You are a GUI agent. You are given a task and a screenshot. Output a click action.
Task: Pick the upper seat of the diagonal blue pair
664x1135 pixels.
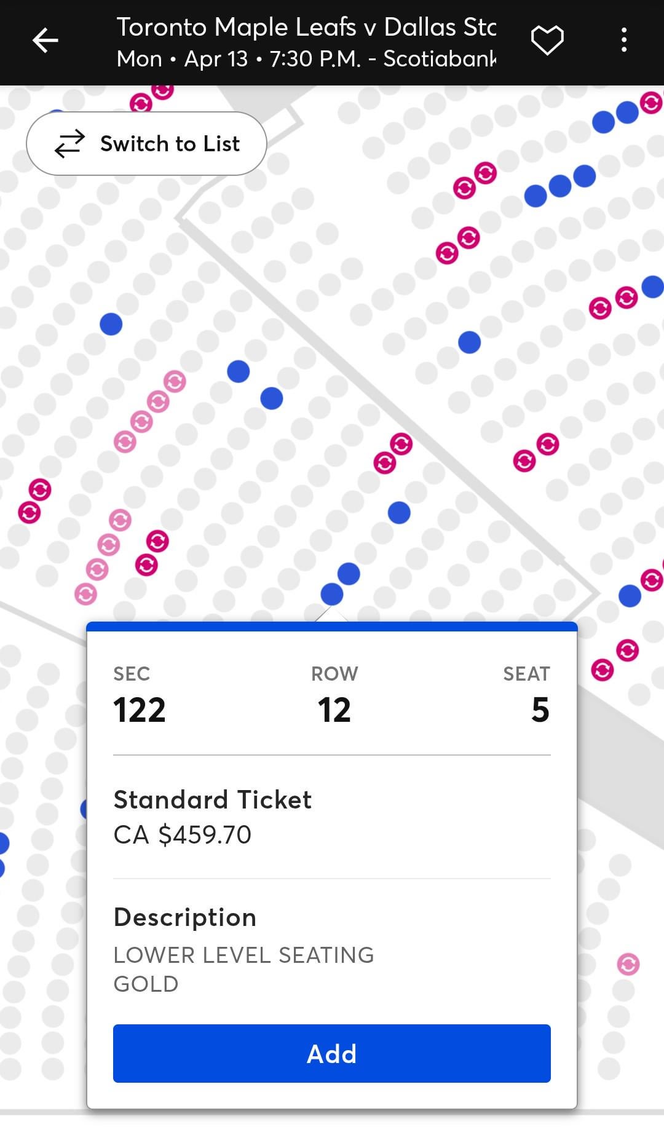pos(239,371)
